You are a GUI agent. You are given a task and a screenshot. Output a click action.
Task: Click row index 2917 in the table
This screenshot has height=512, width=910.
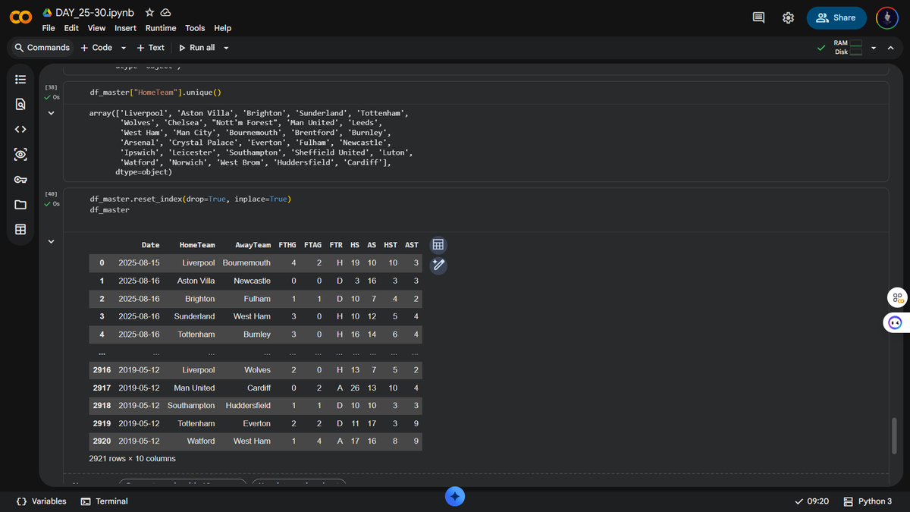click(102, 388)
